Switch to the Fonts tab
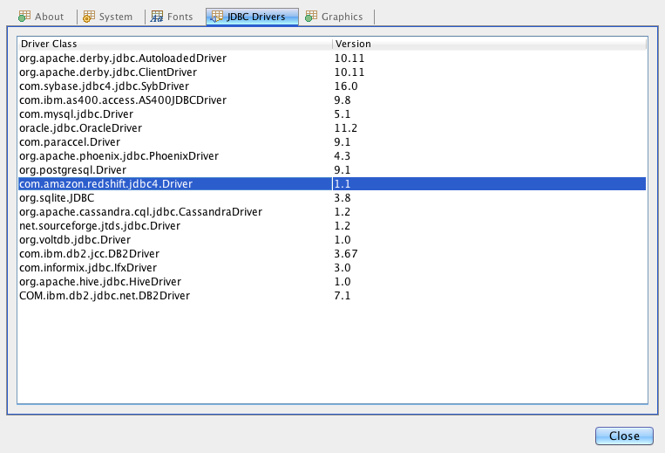665x453 pixels. coord(172,17)
